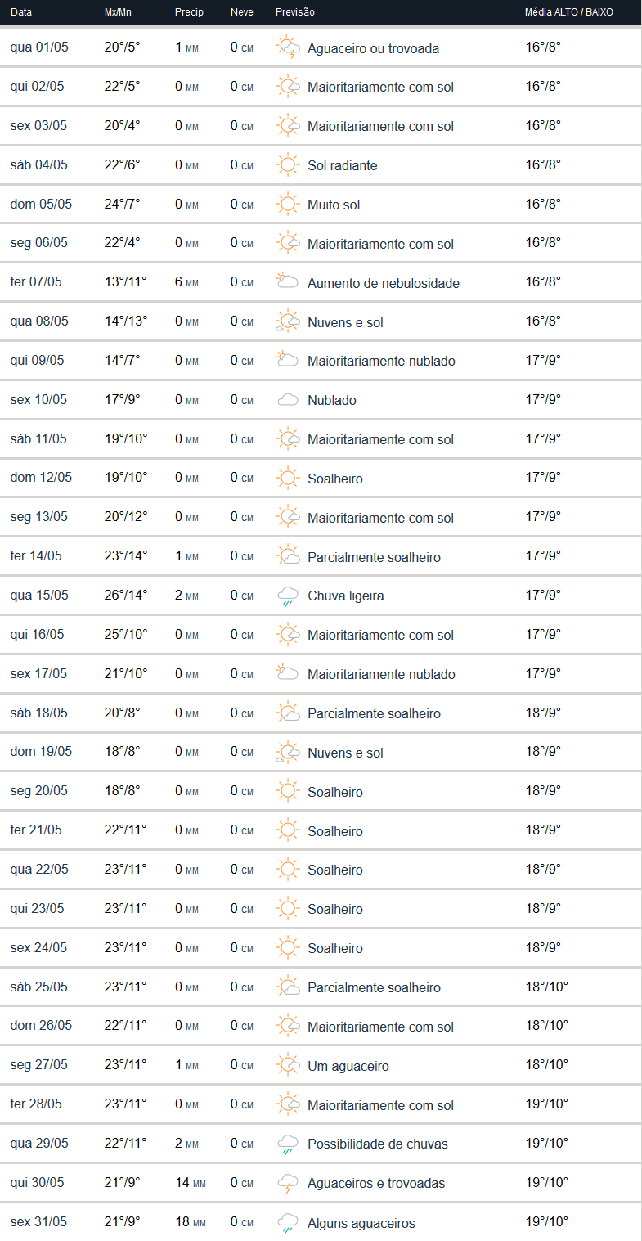Image resolution: width=642 pixels, height=1241 pixels.
Task: Open the 'Chuva ligeira' forecast text
Action: pyautogui.click(x=345, y=596)
